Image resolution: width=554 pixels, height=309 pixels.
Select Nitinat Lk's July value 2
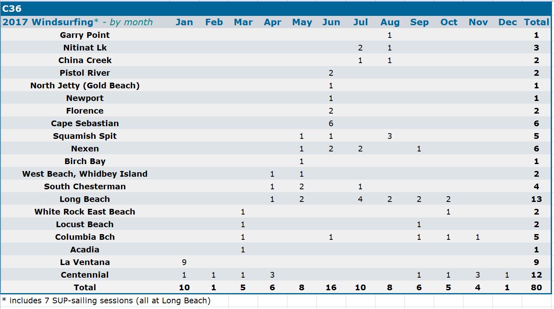coord(360,48)
